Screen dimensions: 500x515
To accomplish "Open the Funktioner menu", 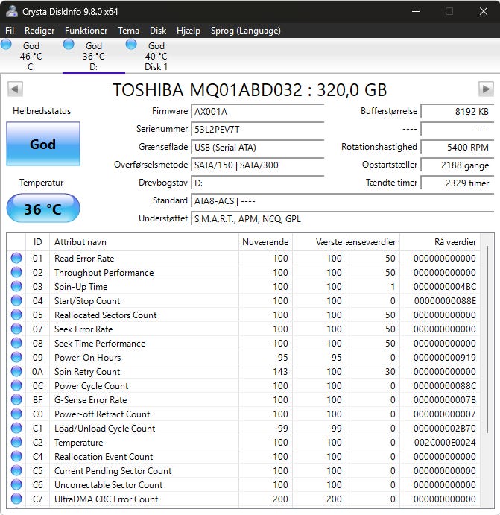I will pyautogui.click(x=86, y=31).
